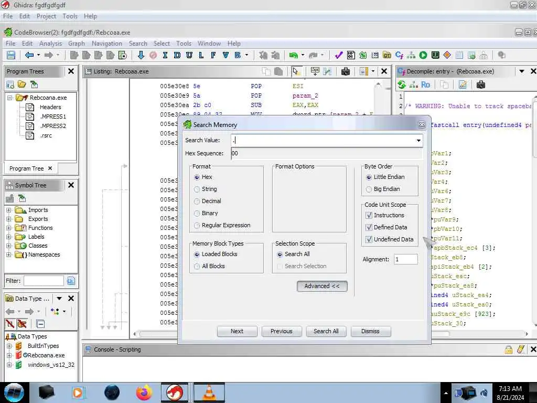Click the Next Undefined 'U' toolbar icon
This screenshot has height=403, width=537.
pos(189,55)
